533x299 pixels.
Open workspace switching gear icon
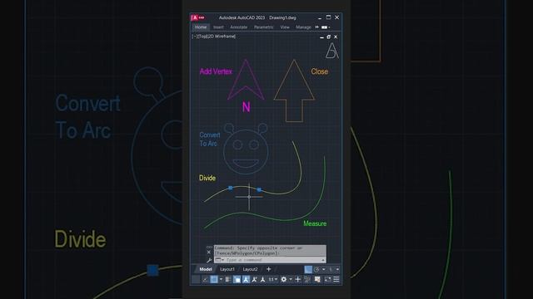pyautogui.click(x=283, y=279)
